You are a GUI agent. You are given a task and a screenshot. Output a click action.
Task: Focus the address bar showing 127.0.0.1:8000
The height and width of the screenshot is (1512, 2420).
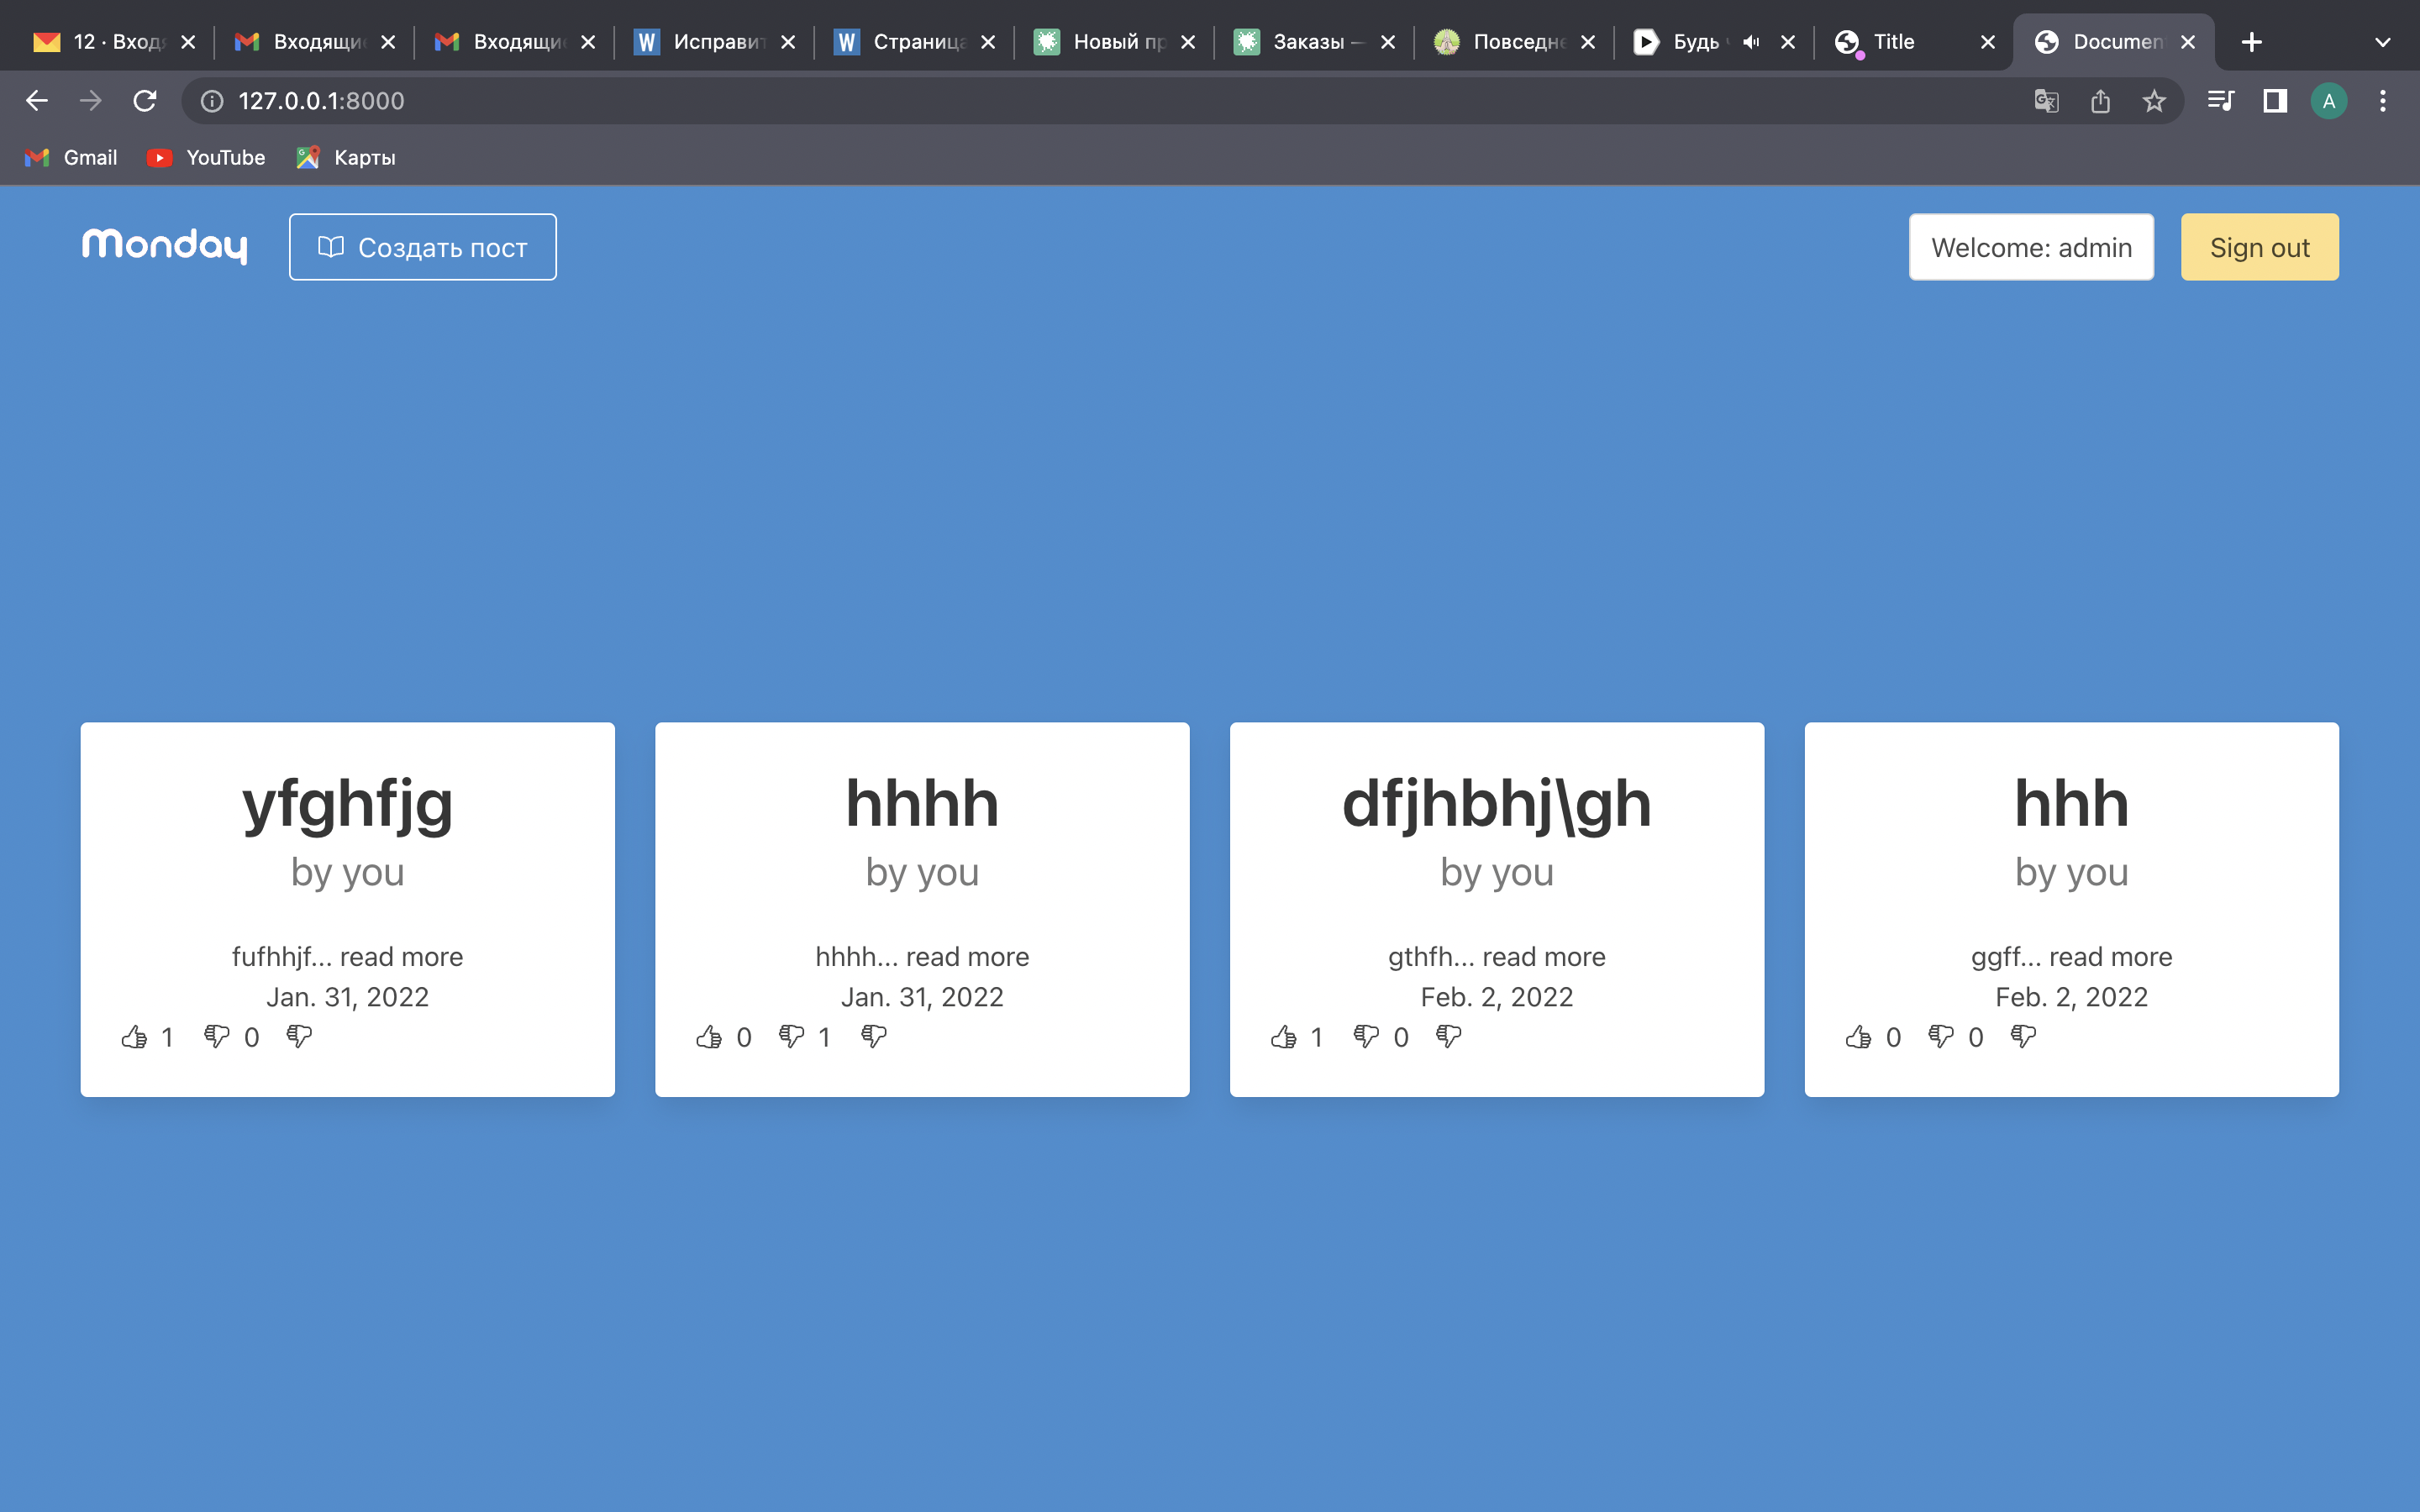tap(1100, 101)
